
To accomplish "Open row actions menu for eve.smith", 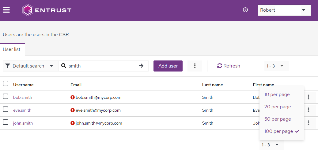I will pyautogui.click(x=309, y=110).
